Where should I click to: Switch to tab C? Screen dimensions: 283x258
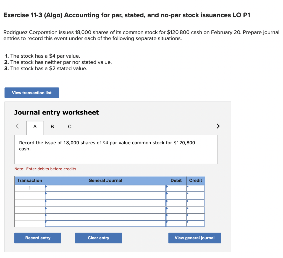click(x=69, y=127)
